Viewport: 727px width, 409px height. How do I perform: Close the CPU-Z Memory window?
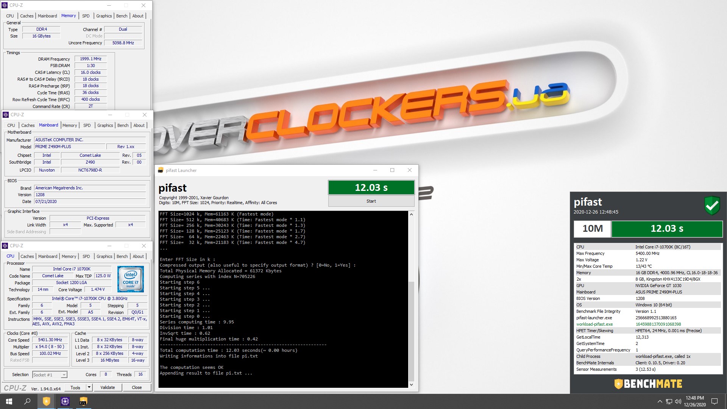click(x=144, y=5)
